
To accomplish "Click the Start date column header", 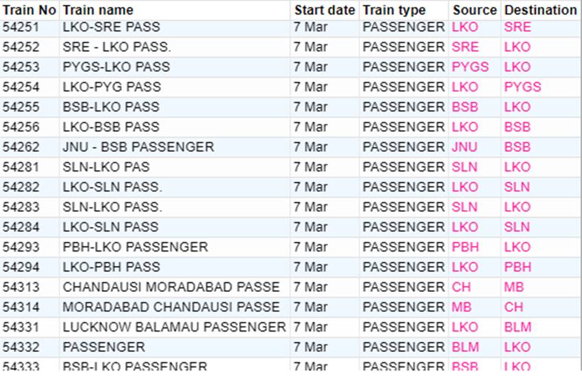I will (x=325, y=10).
